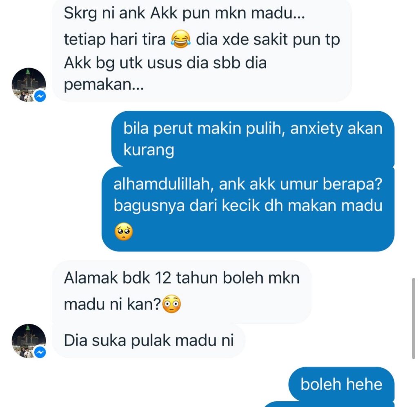Click the vertical scrollbar thumb
Screen dimensions: 418x407
point(414,318)
